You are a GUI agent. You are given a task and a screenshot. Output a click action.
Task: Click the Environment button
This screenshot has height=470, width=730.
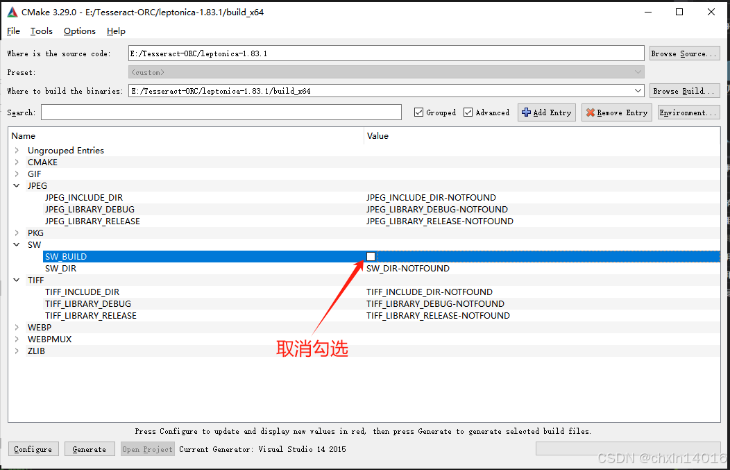pos(689,112)
